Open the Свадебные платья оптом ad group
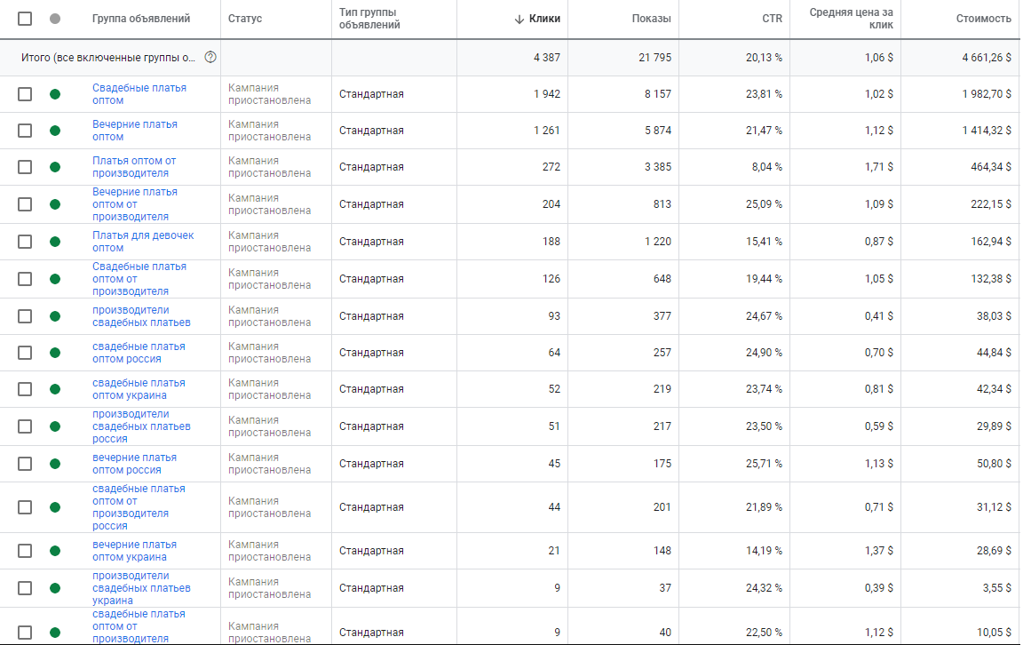The image size is (1023, 645). (x=139, y=94)
